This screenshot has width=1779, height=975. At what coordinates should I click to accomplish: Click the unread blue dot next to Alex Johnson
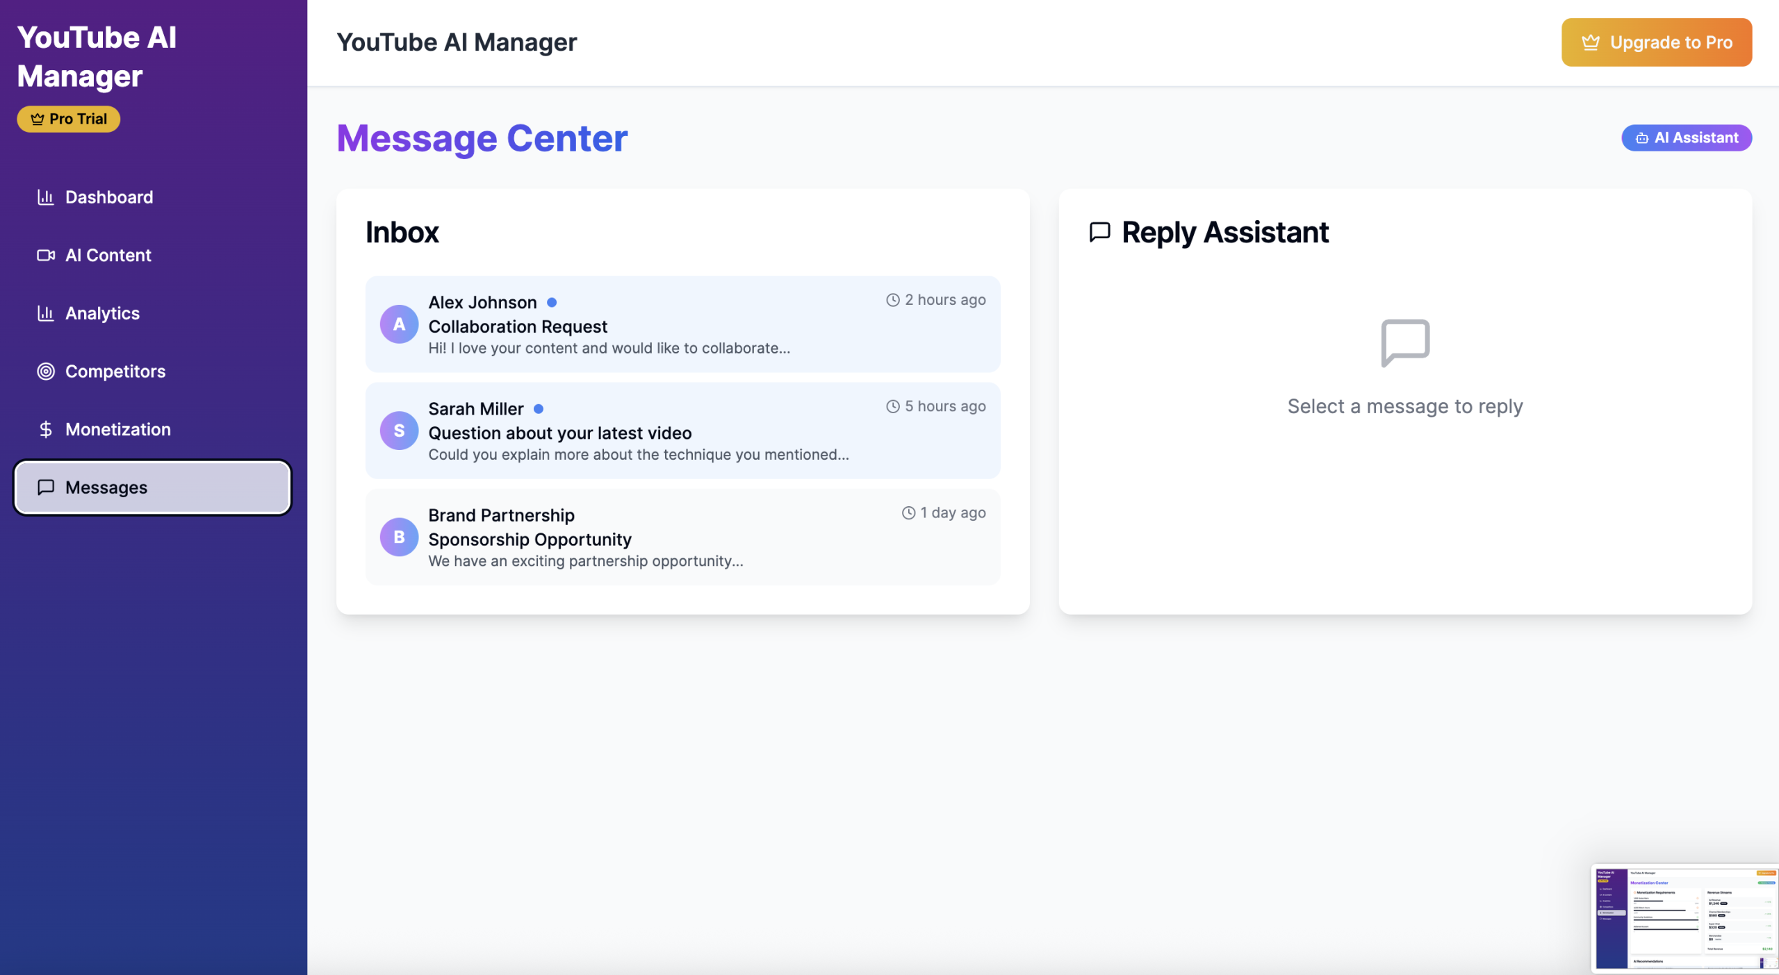click(552, 302)
